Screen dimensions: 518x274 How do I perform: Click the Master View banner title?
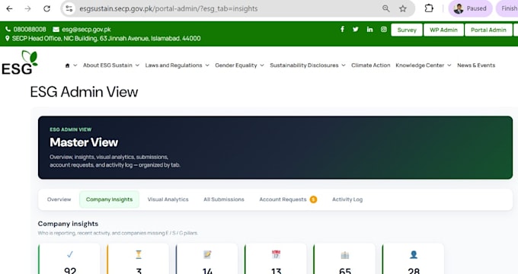coord(84,142)
